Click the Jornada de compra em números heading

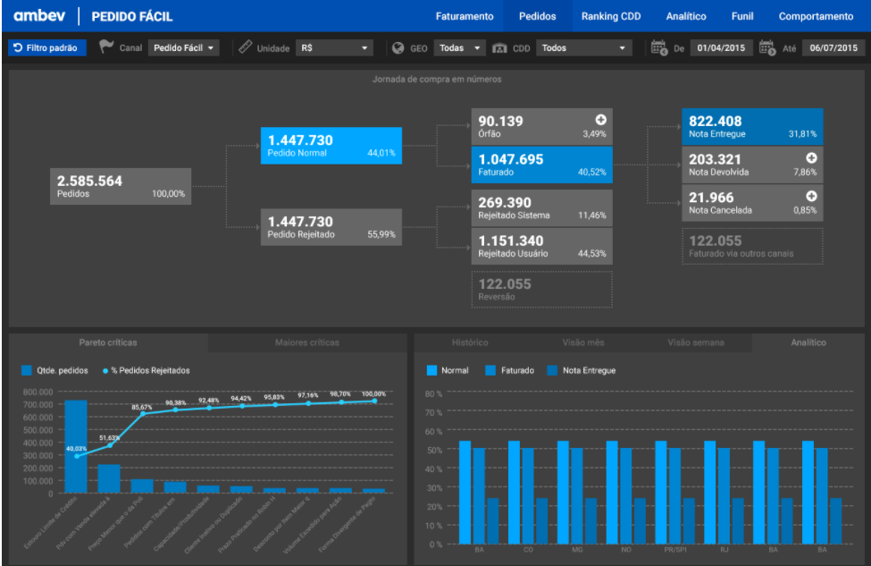click(x=437, y=80)
